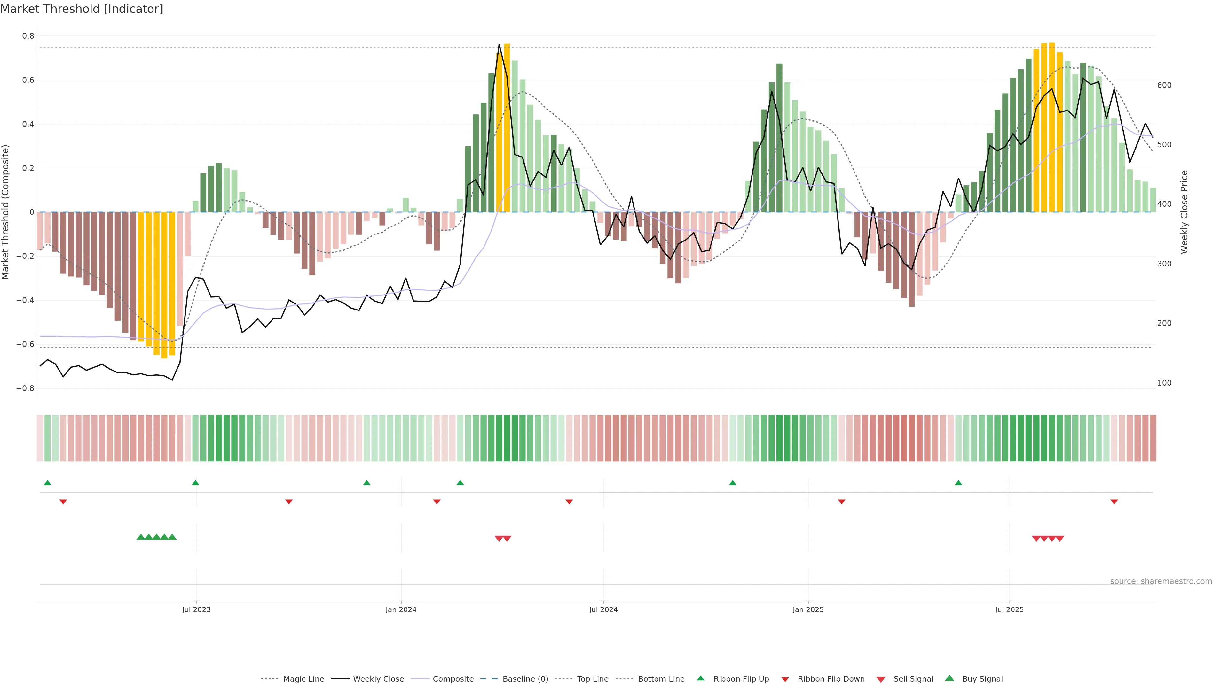Click the Jul 2024 x-axis label

(x=603, y=609)
